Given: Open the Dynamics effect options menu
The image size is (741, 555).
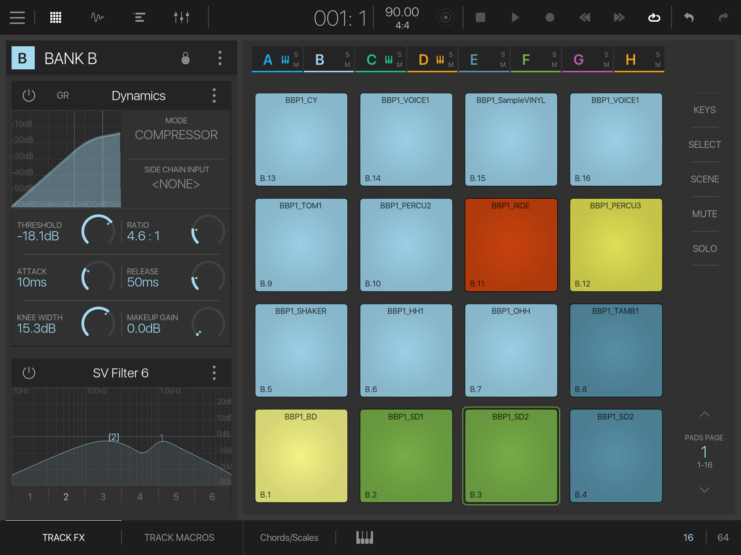Looking at the screenshot, I should 214,95.
